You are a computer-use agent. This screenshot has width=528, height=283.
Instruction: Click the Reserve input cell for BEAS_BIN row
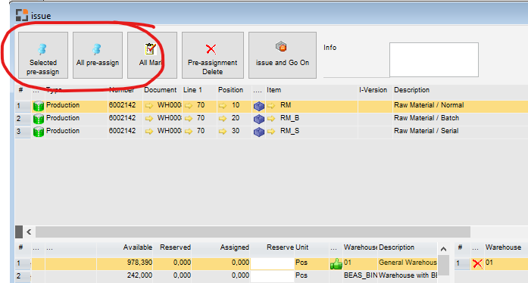click(x=273, y=276)
